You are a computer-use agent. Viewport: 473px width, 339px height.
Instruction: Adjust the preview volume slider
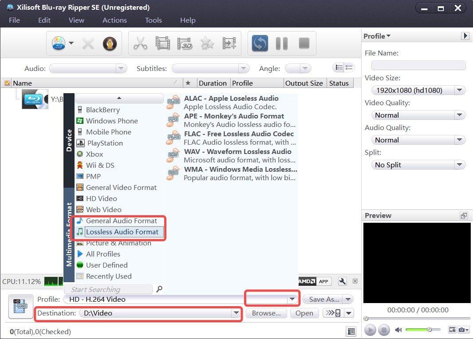[423, 330]
